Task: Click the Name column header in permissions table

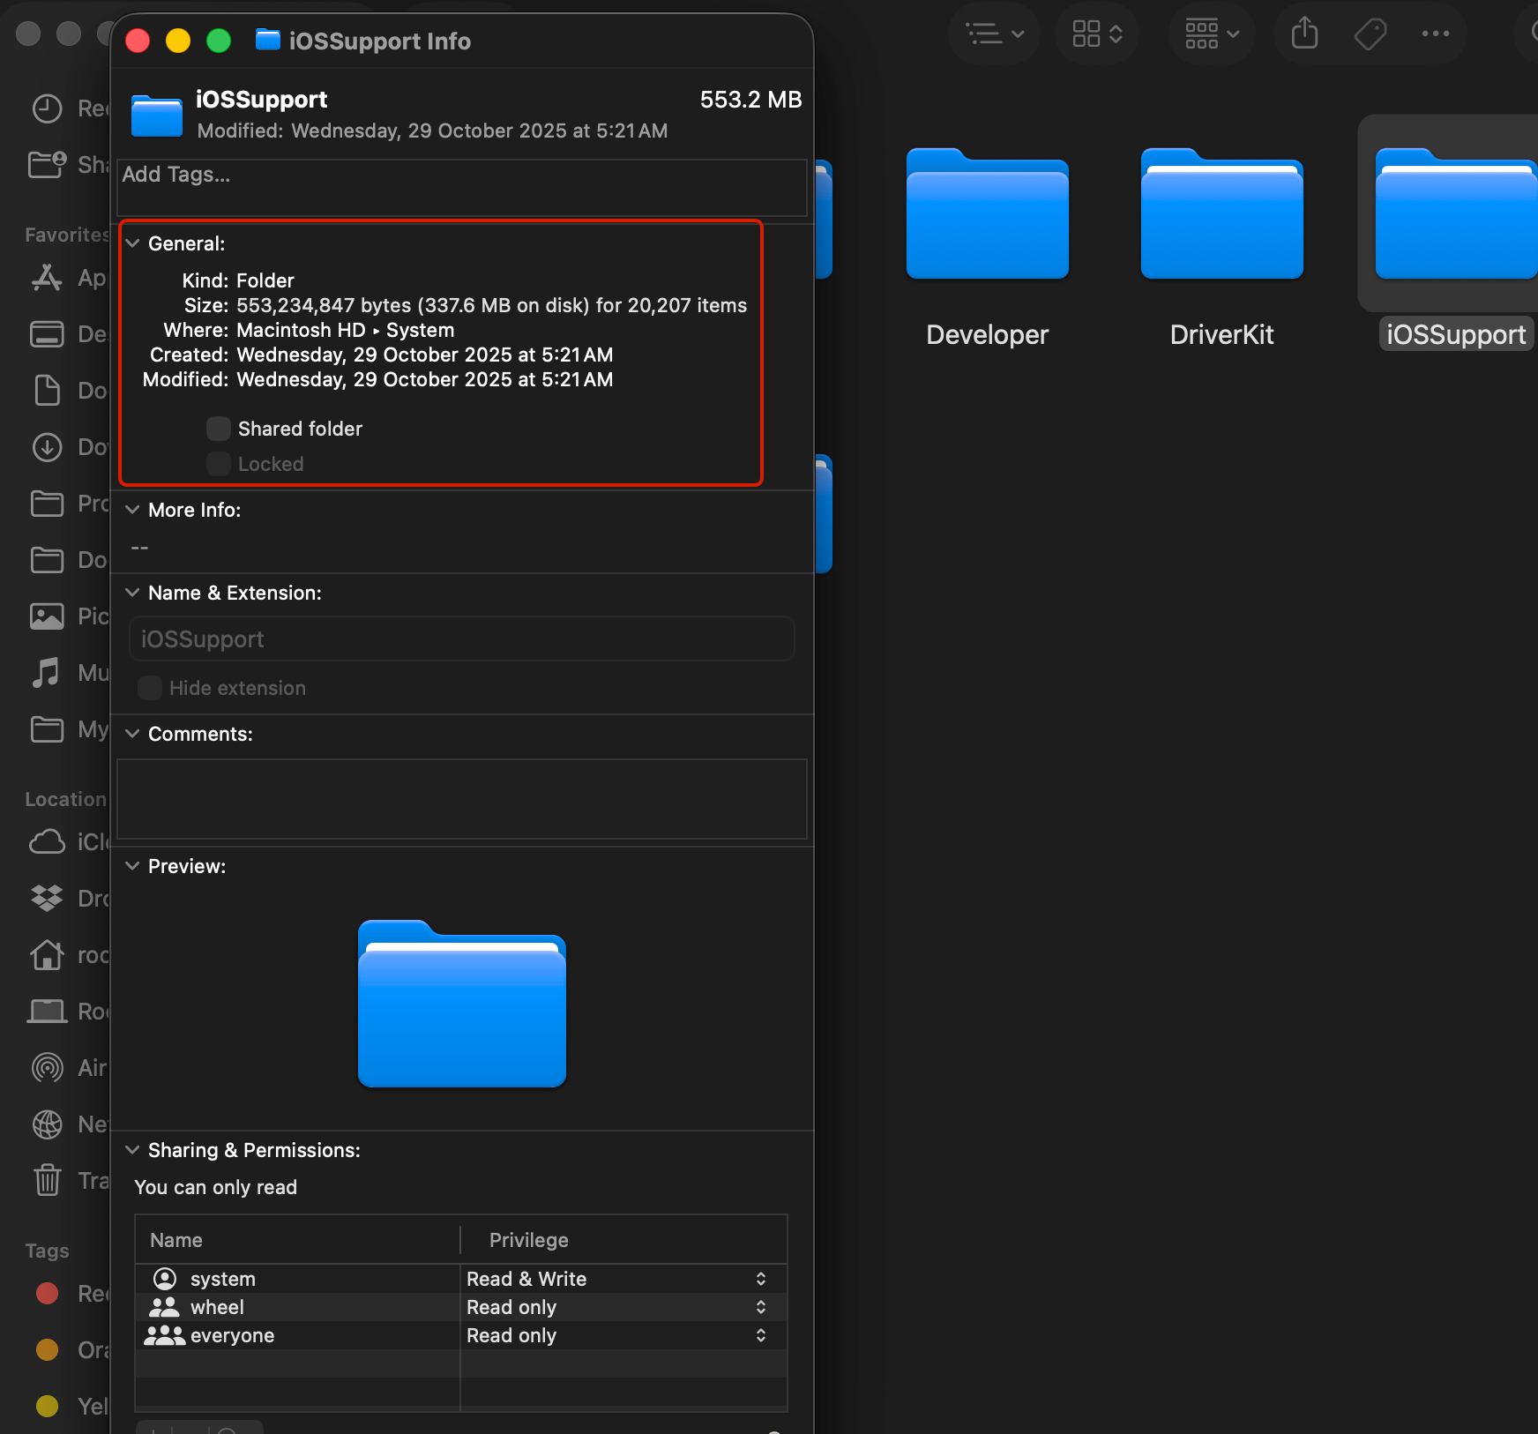Action: point(298,1240)
